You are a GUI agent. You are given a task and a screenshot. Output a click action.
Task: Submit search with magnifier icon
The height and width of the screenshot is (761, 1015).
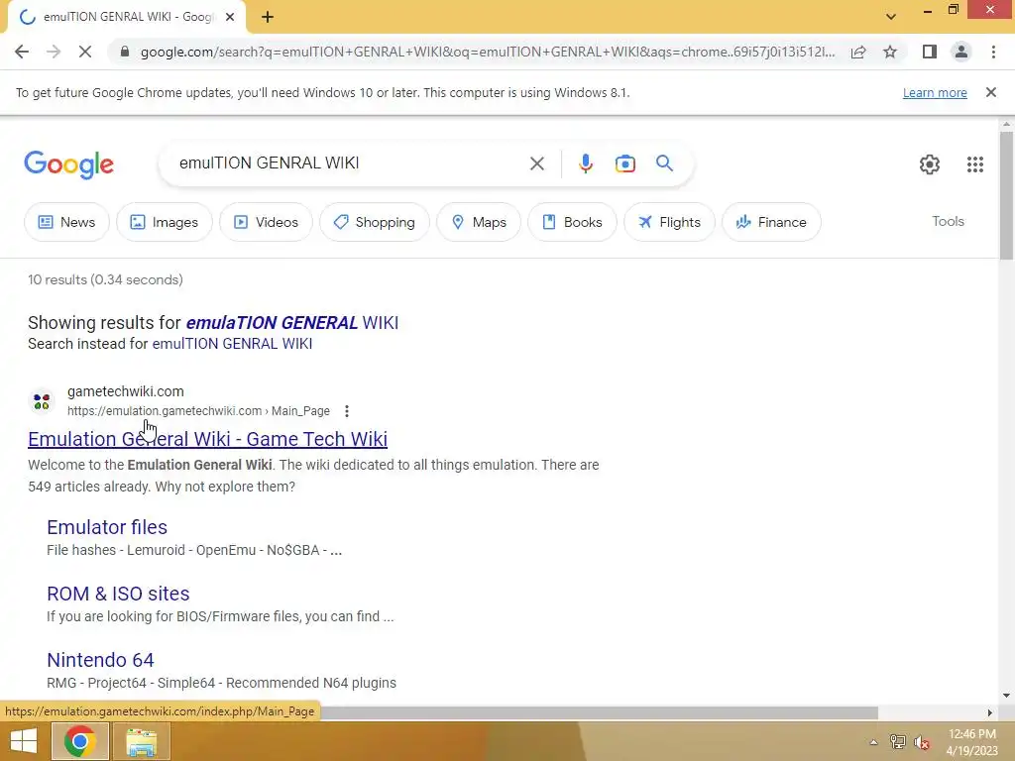pyautogui.click(x=664, y=163)
